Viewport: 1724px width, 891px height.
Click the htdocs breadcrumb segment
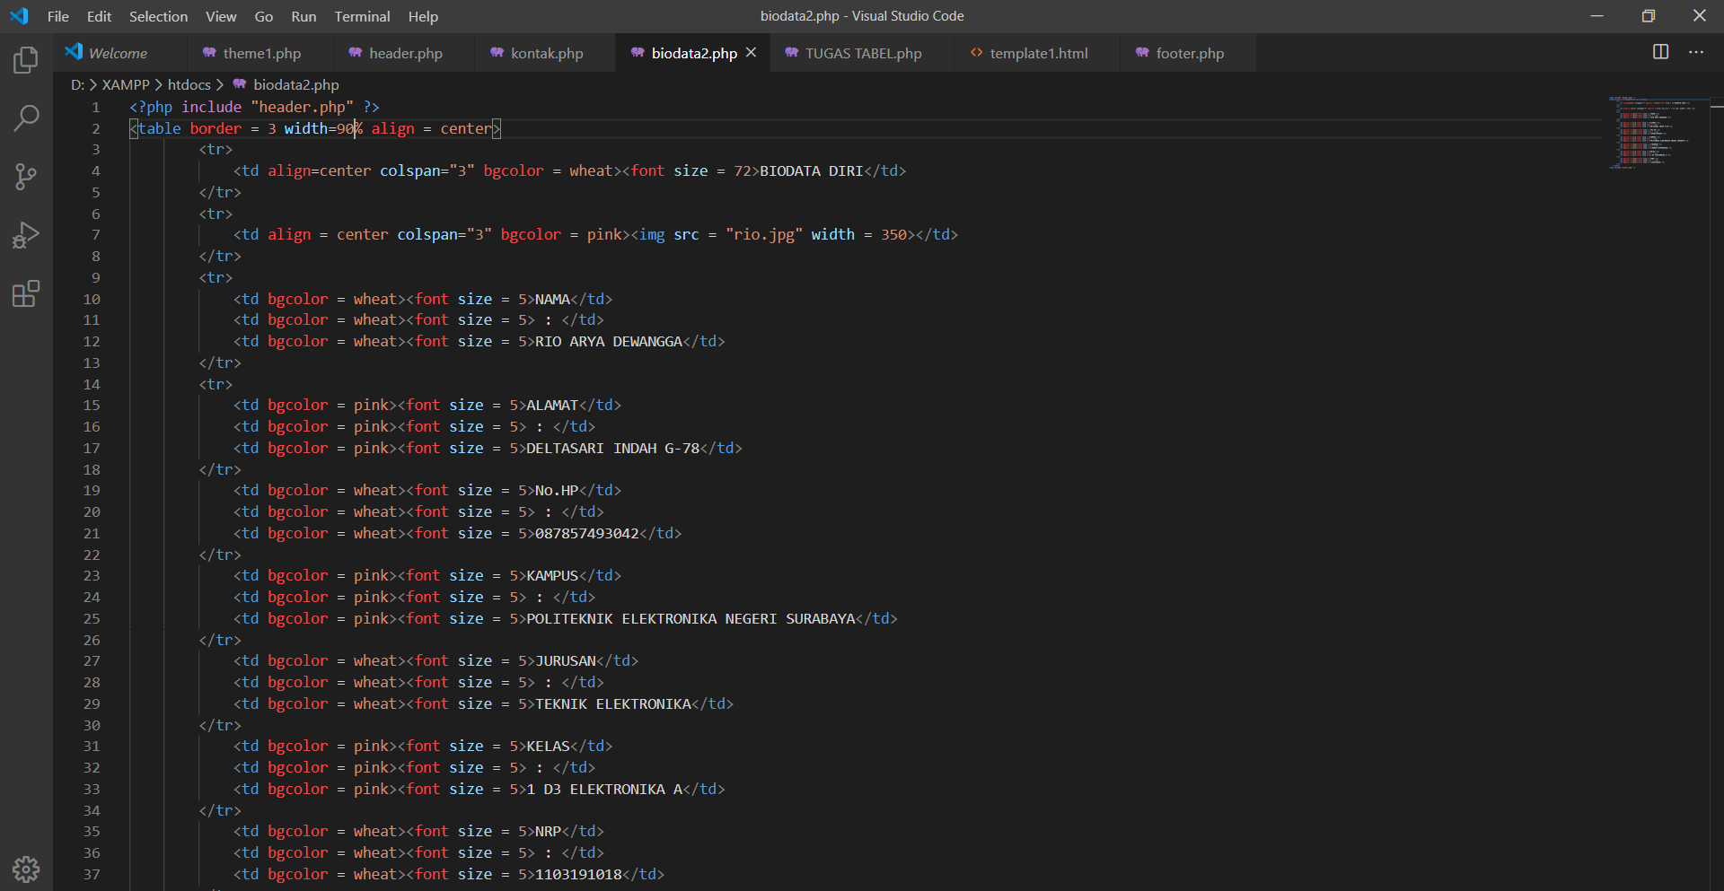coord(189,84)
